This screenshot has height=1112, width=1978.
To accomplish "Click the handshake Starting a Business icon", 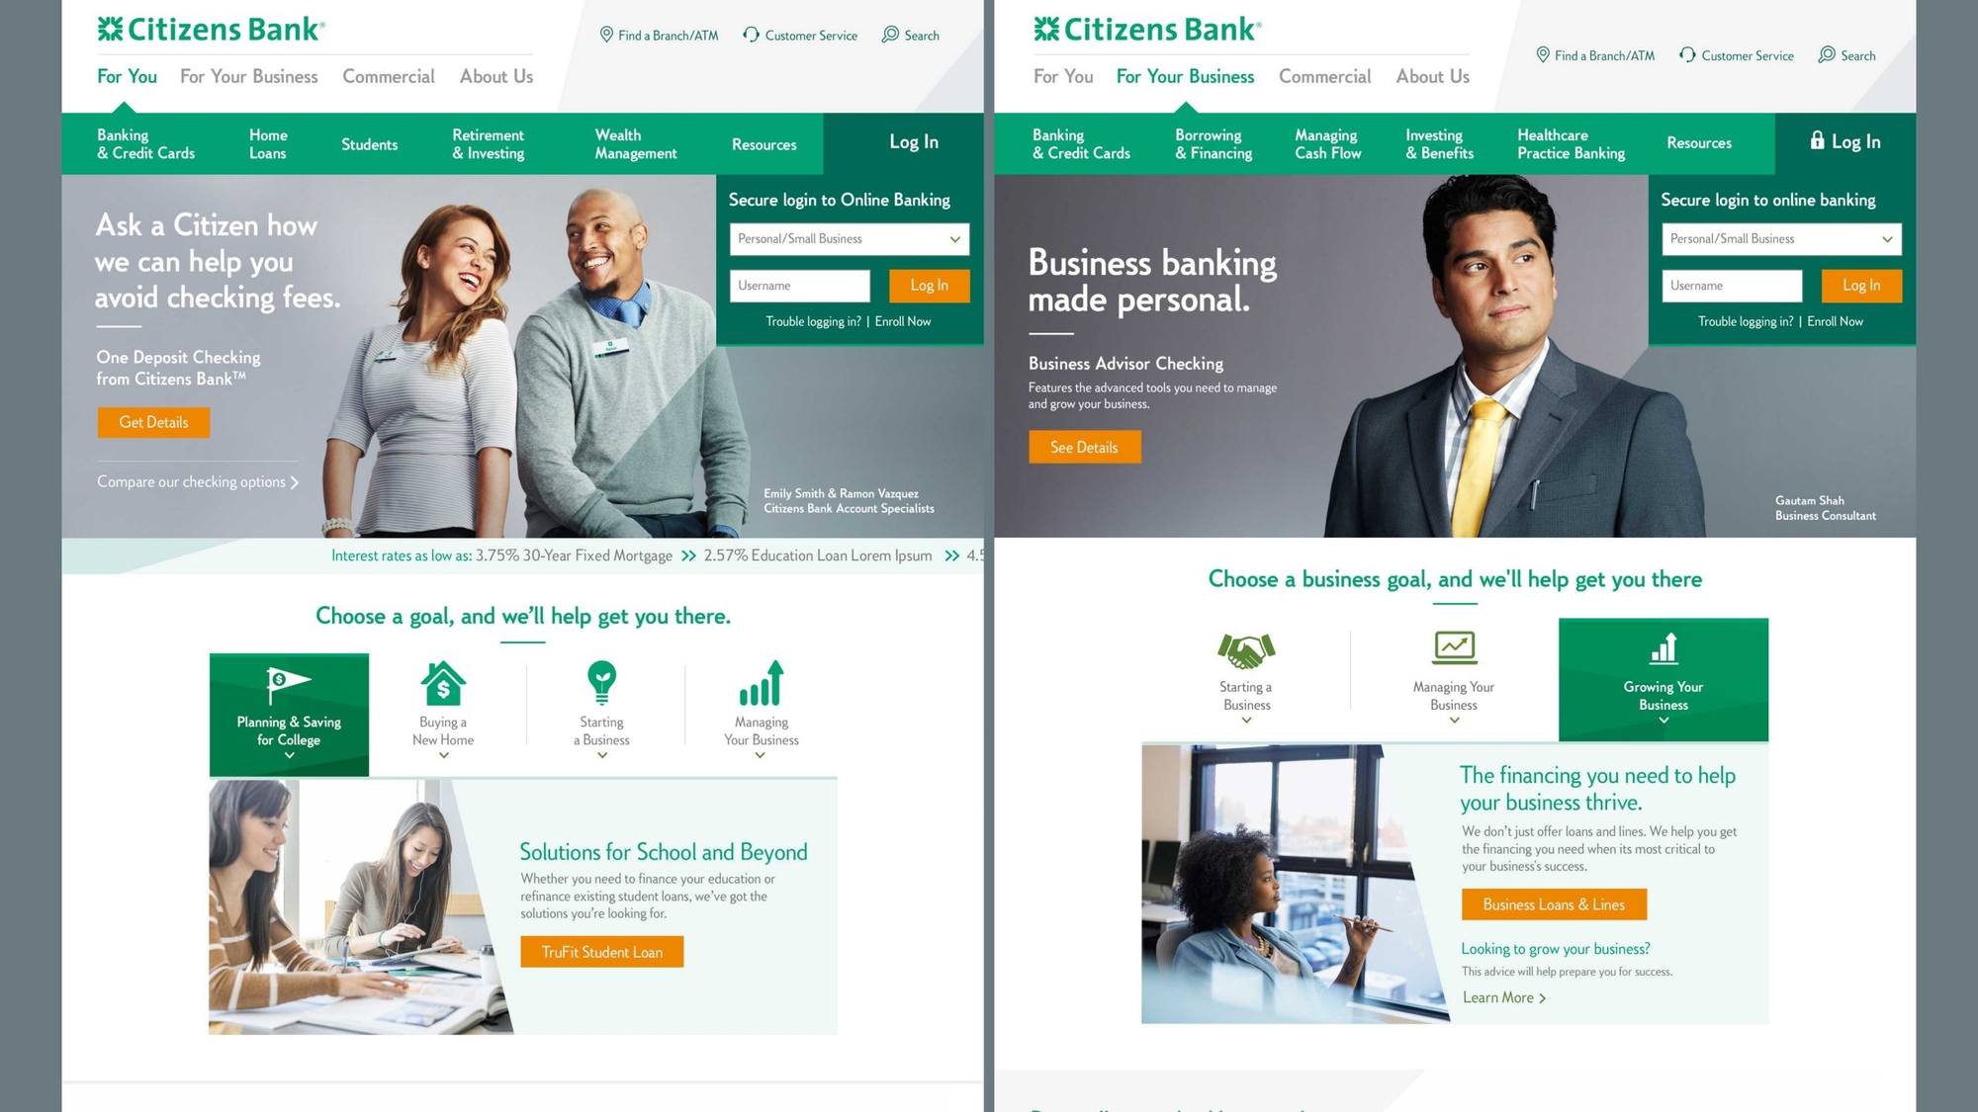I will (x=1246, y=650).
